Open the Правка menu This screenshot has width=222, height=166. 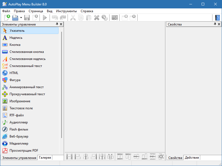pyautogui.click(x=19, y=11)
